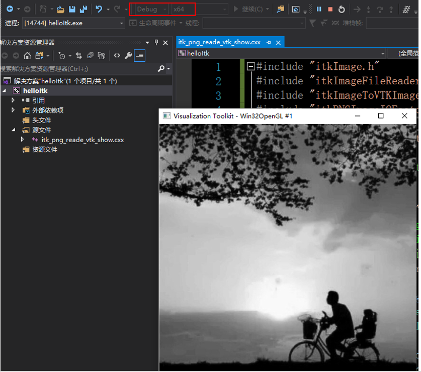421x372 pixels.
Task: Click the Solution Explorer search field
Action: [78, 69]
